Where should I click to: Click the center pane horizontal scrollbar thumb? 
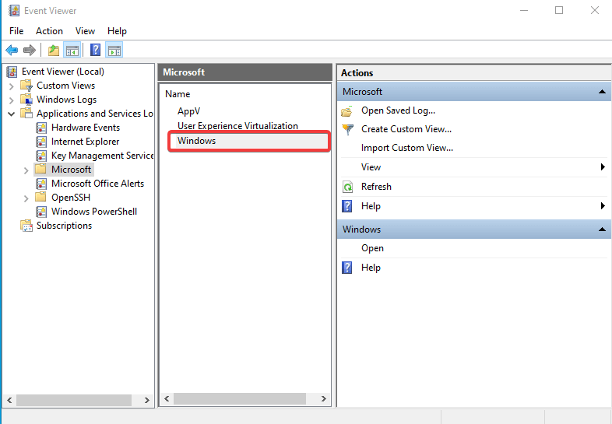click(x=240, y=398)
